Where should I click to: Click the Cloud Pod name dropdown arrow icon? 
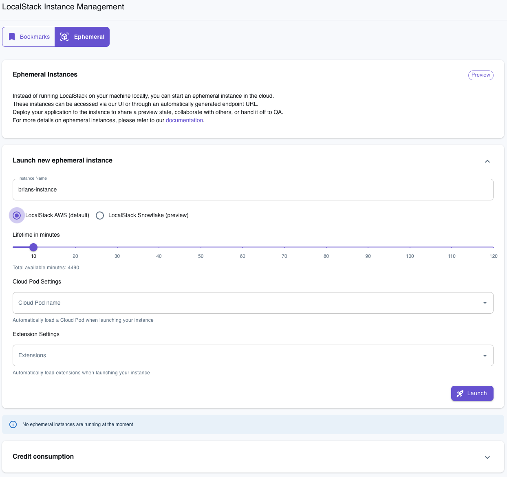485,303
